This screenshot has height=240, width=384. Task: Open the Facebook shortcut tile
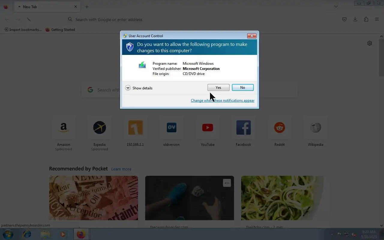[243, 131]
